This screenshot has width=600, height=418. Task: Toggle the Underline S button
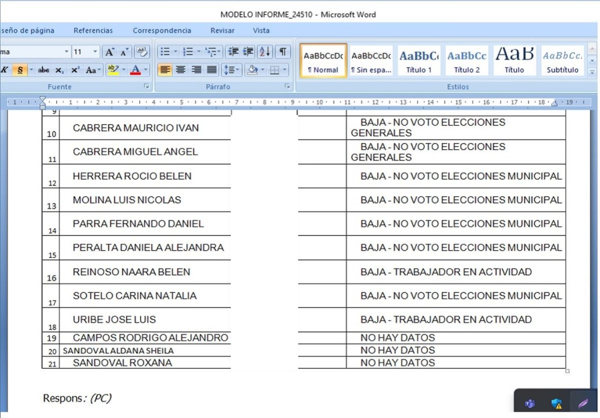(20, 70)
